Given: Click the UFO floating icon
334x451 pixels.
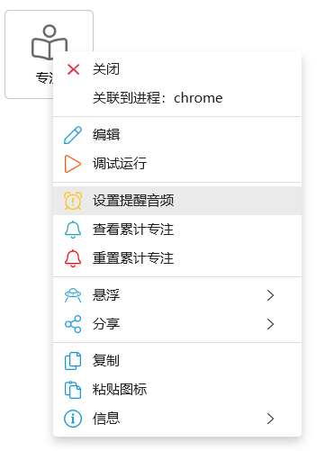Looking at the screenshot, I should [73, 295].
